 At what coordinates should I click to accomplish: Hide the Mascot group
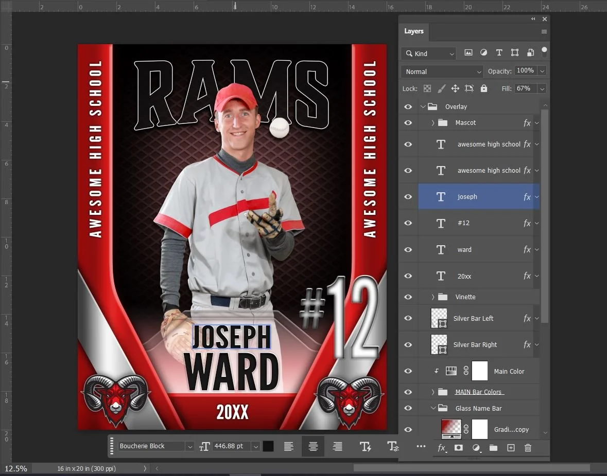[x=408, y=123]
